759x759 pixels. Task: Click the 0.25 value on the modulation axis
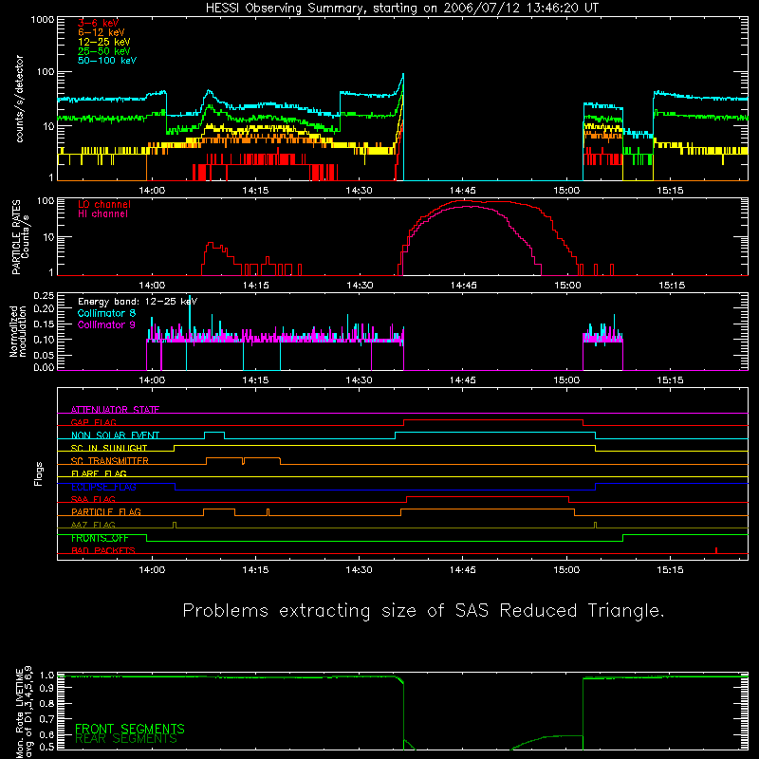point(44,296)
